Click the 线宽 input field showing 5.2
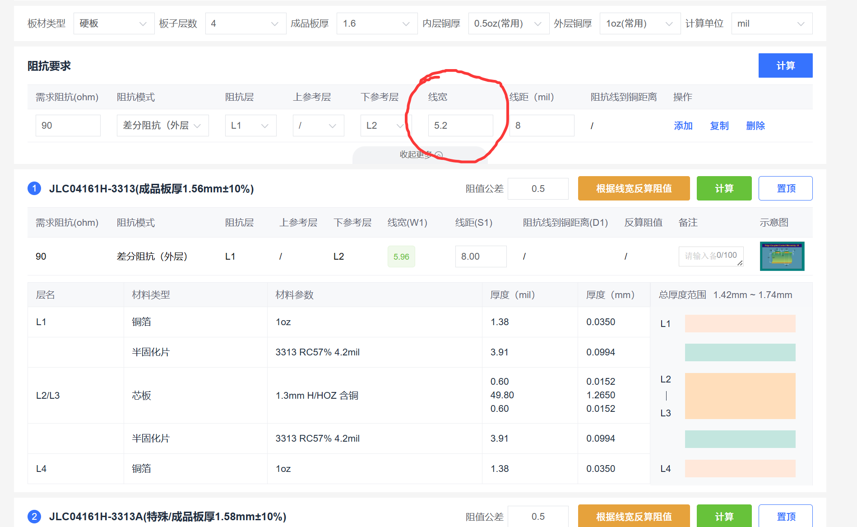The height and width of the screenshot is (527, 857). click(x=460, y=126)
